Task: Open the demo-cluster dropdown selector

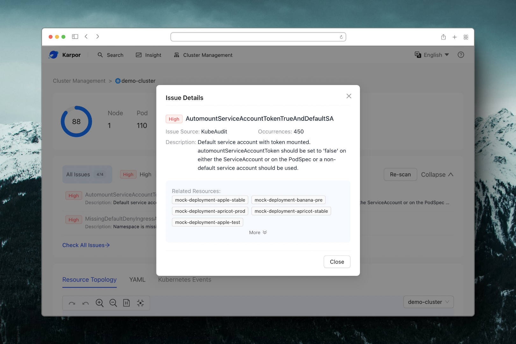Action: 428,302
